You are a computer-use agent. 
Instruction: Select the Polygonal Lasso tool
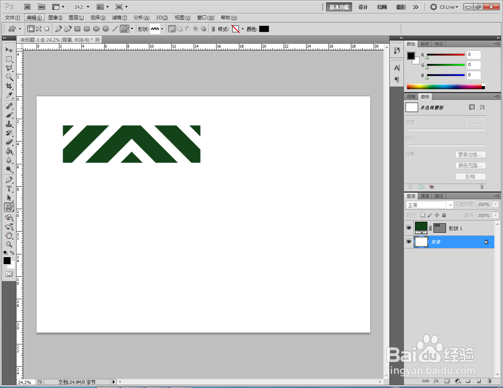point(9,68)
